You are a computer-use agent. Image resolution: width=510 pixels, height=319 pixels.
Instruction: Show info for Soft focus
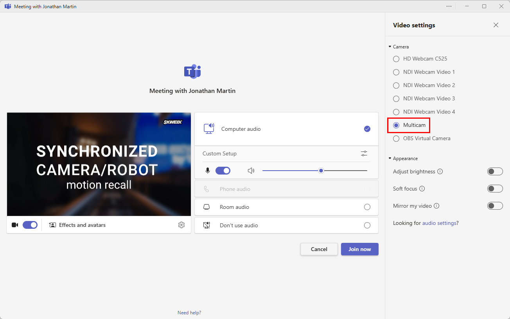422,189
